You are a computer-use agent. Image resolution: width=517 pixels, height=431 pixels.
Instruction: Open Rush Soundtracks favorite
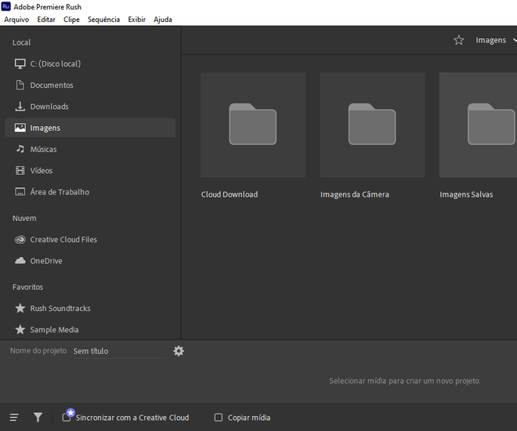tap(90, 308)
